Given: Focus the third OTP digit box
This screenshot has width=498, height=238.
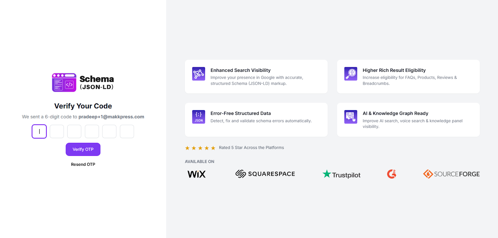Looking at the screenshot, I should [74, 132].
